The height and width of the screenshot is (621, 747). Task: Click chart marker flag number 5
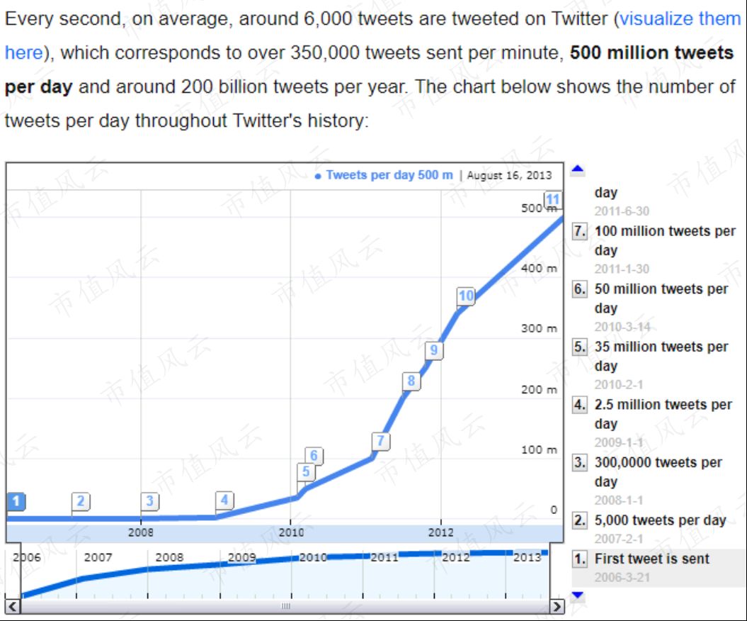306,471
